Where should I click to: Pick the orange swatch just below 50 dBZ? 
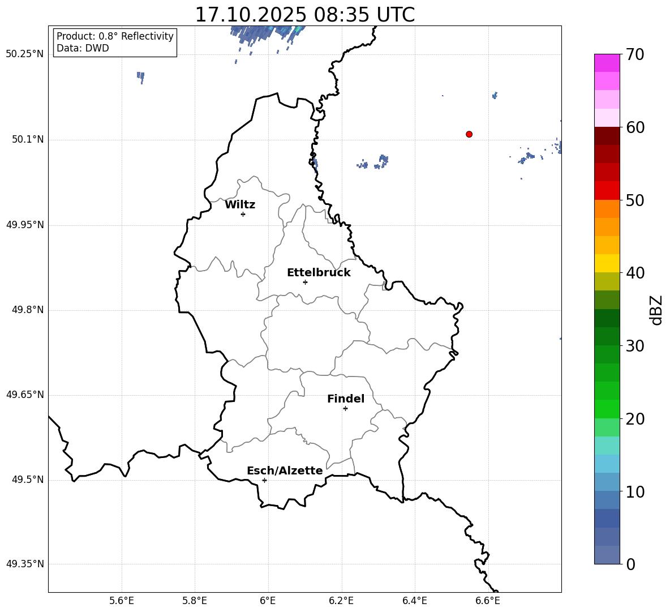tap(607, 209)
